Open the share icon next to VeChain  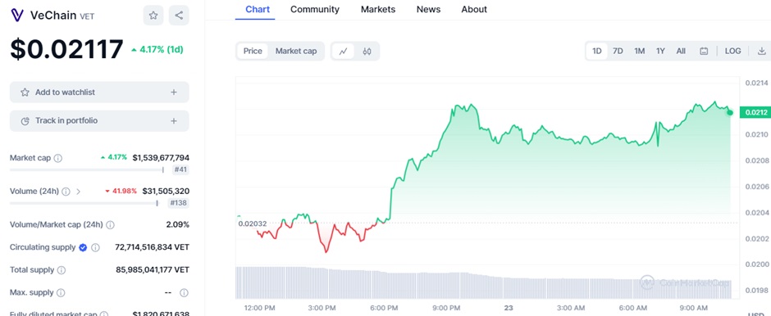(x=179, y=16)
